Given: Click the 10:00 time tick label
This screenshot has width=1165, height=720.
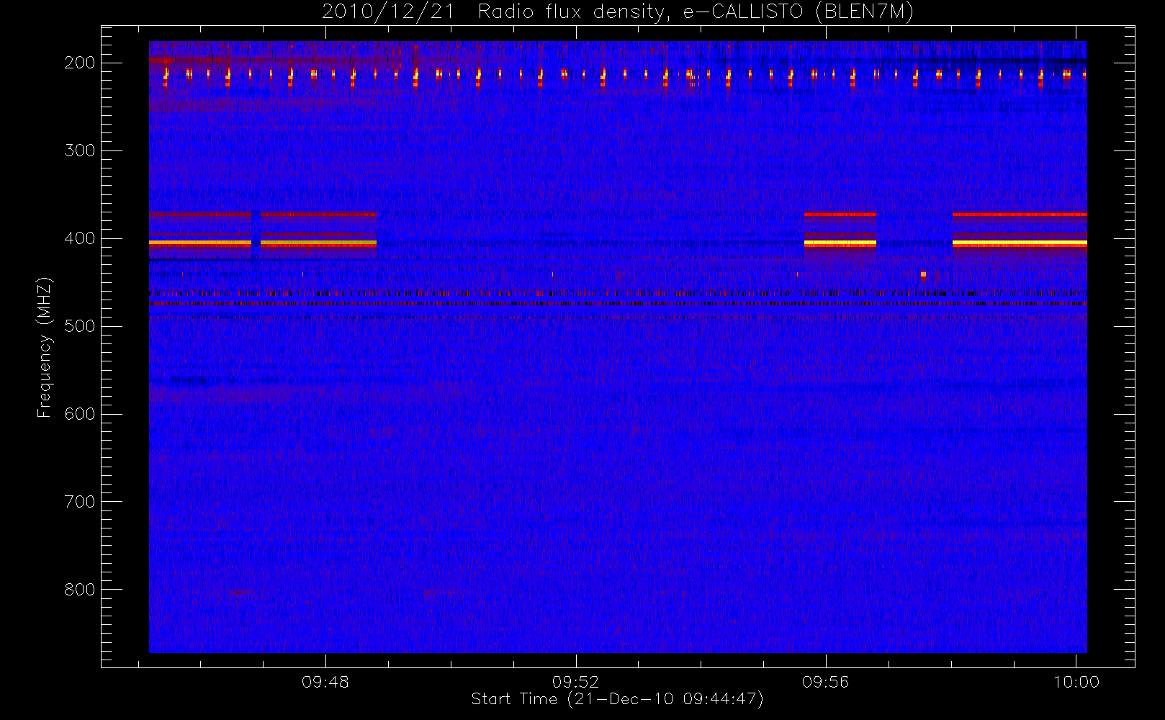Looking at the screenshot, I should pos(1076,682).
